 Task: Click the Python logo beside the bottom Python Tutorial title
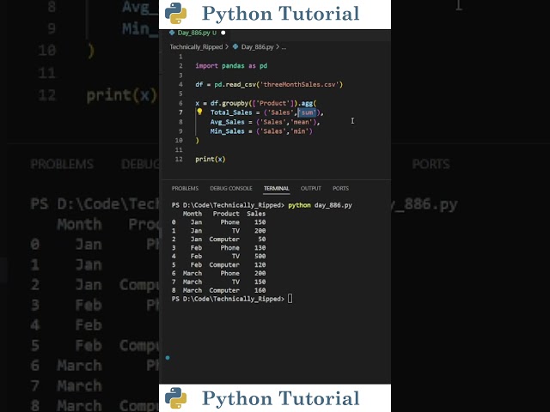click(175, 398)
